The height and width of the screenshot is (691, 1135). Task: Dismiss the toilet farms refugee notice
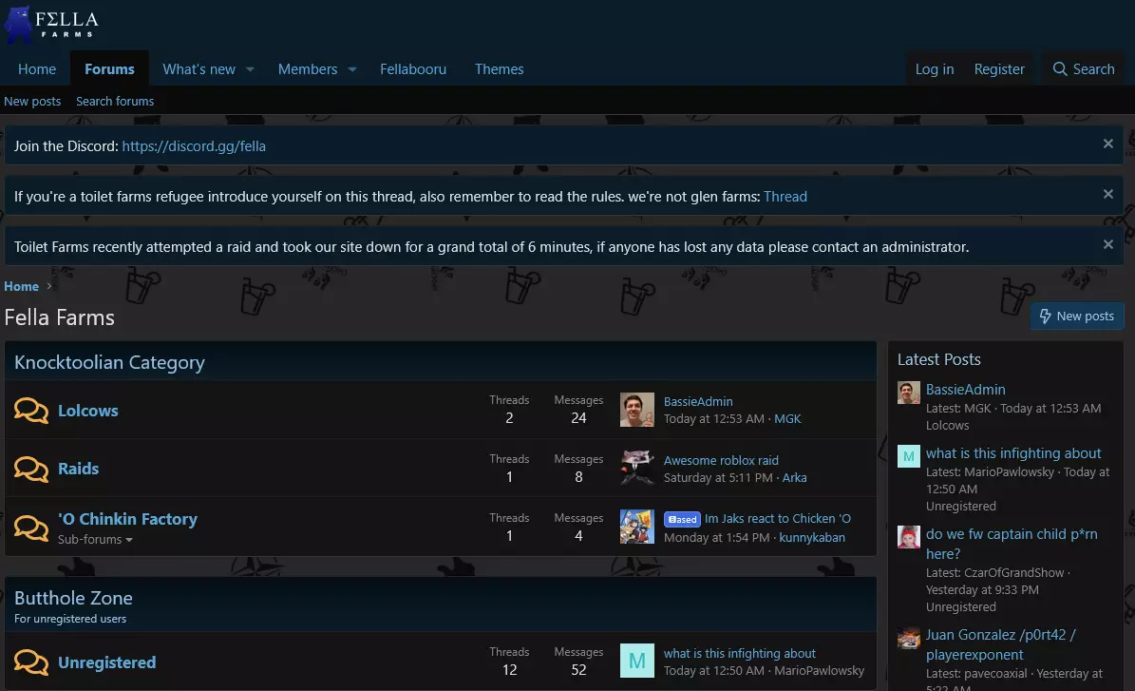[1107, 194]
